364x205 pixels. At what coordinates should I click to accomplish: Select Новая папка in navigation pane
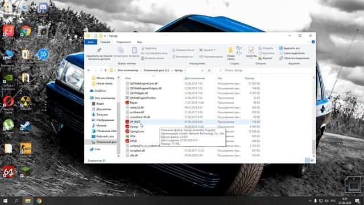click(x=102, y=84)
